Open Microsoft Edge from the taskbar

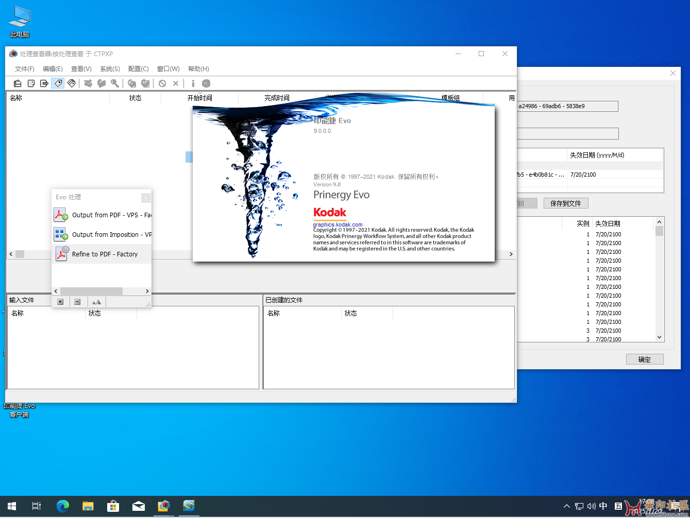[63, 506]
